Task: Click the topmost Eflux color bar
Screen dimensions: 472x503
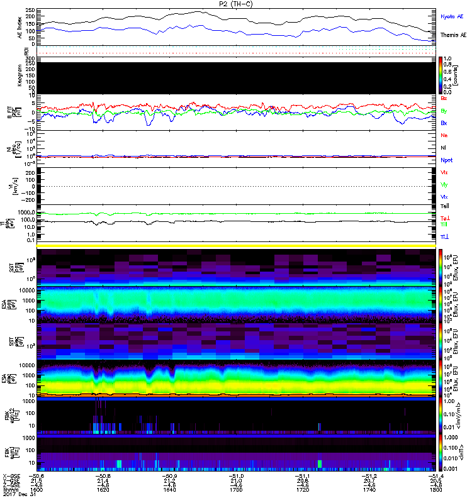Action: coord(441,266)
